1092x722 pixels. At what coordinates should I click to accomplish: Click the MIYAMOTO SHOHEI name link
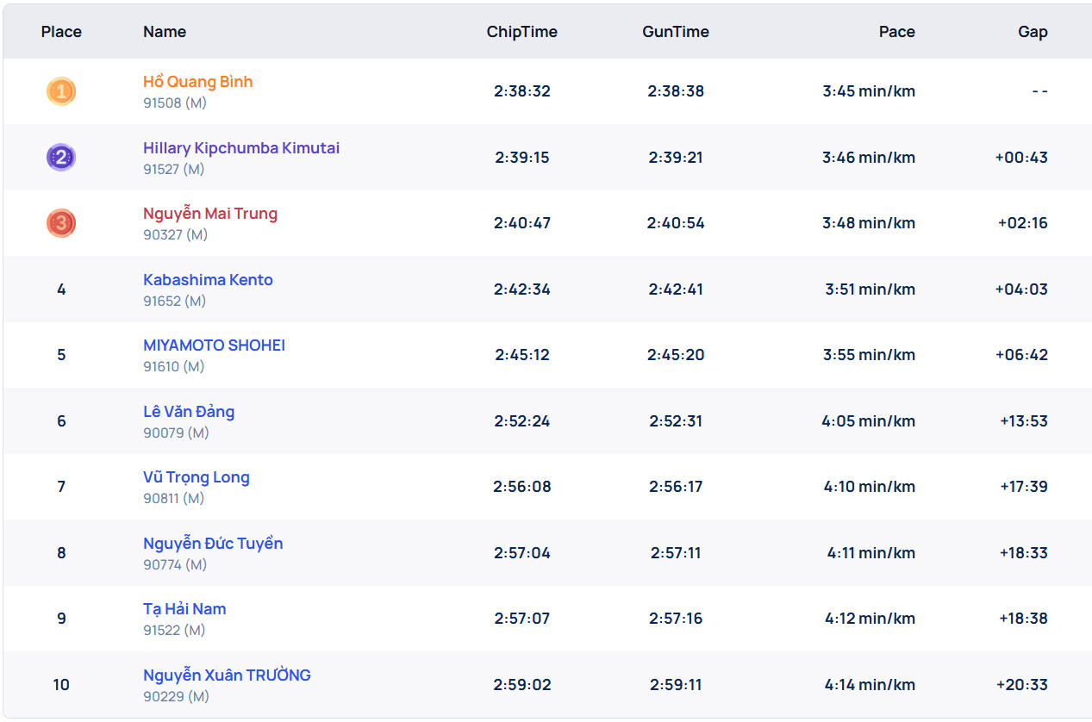tap(214, 345)
